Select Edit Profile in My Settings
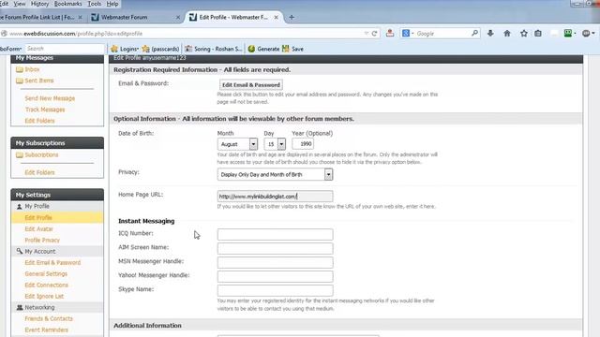The image size is (600, 337). [x=38, y=218]
